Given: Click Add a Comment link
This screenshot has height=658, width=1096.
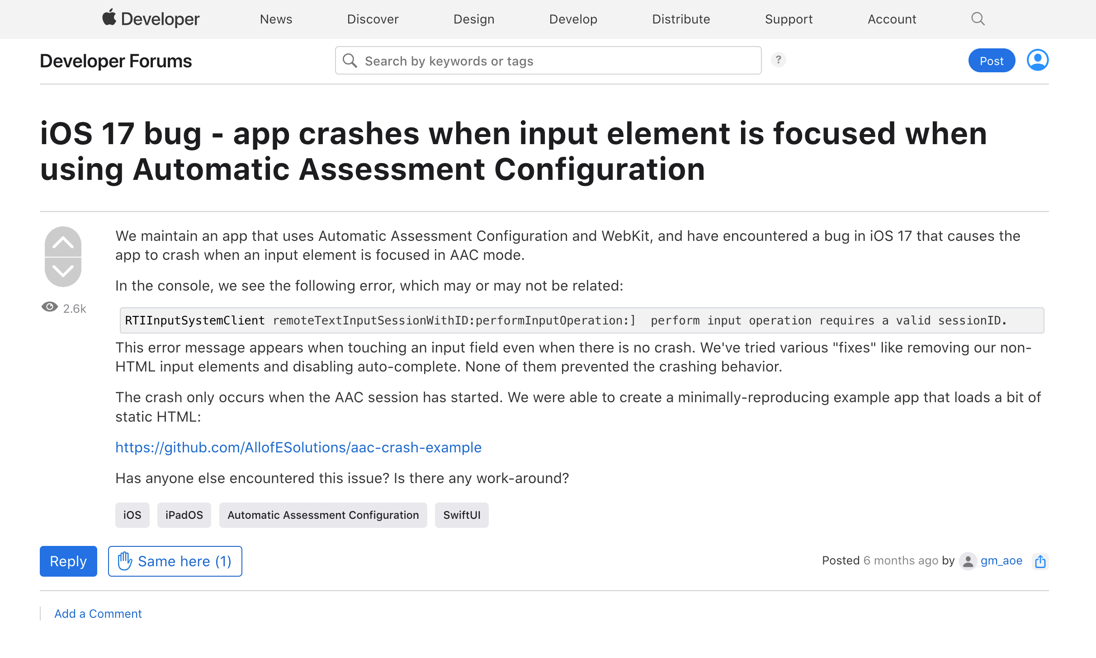Looking at the screenshot, I should [x=98, y=614].
